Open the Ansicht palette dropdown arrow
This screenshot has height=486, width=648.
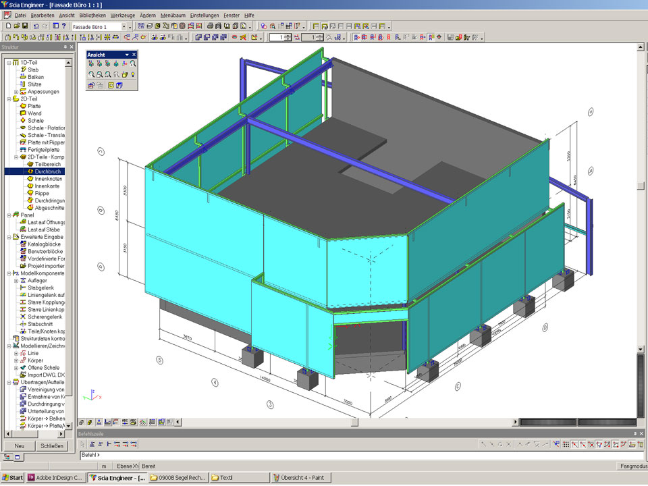pos(126,55)
